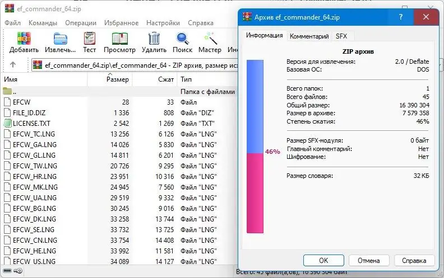The width and height of the screenshot is (444, 278).
Task: Switch to the SFX tab
Action: pos(341,36)
